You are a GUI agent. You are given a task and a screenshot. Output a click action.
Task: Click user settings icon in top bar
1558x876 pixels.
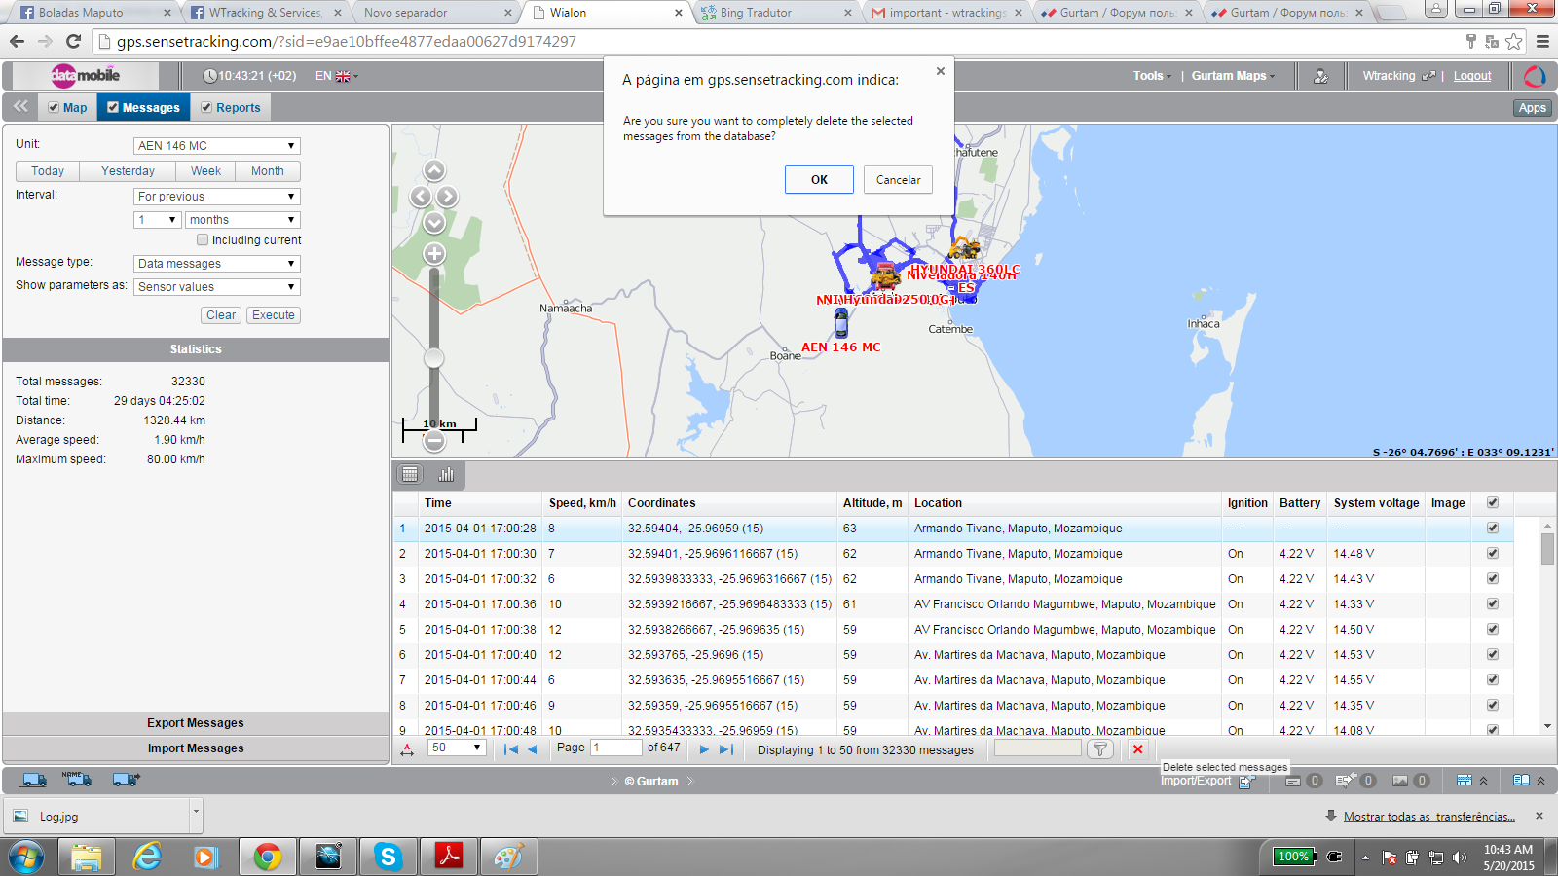click(1320, 76)
